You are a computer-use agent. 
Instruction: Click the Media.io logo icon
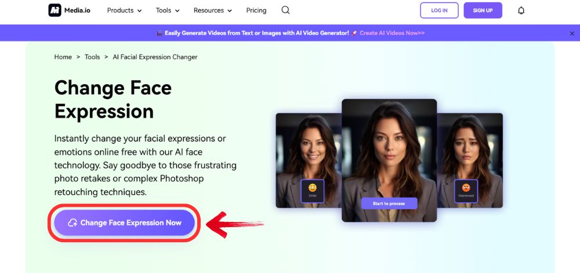tap(55, 10)
